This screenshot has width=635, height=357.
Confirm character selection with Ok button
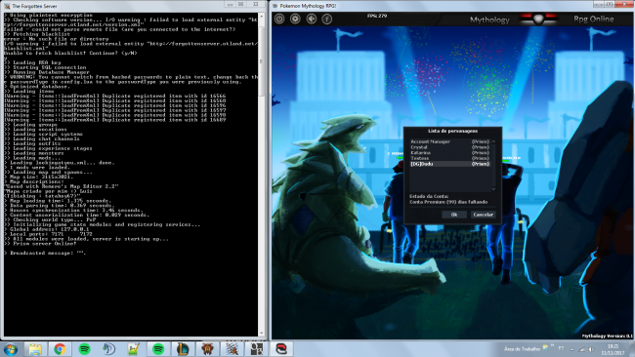tap(454, 215)
